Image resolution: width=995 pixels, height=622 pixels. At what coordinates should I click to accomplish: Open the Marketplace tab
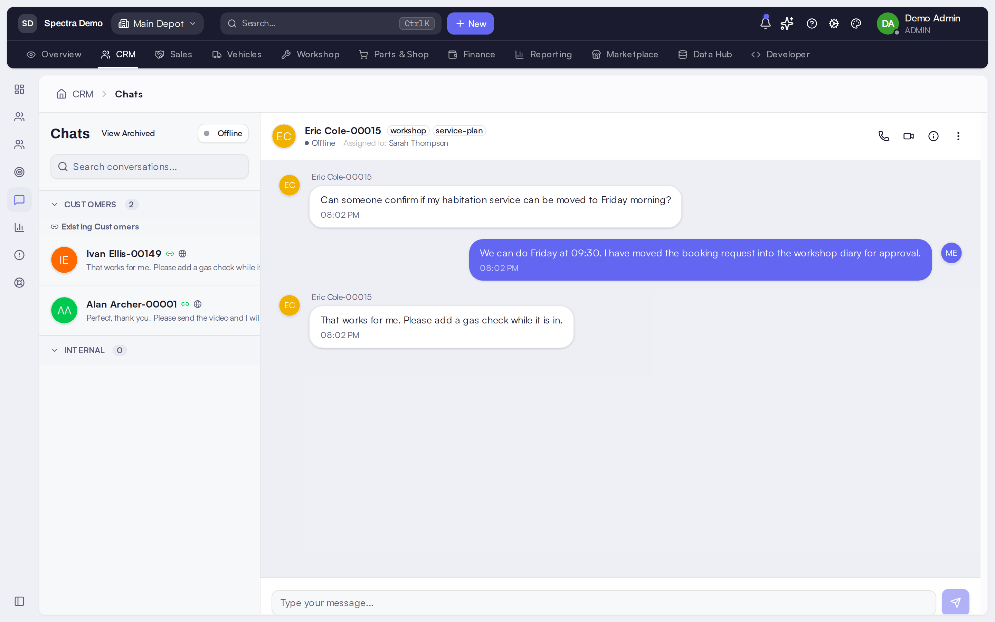(625, 54)
